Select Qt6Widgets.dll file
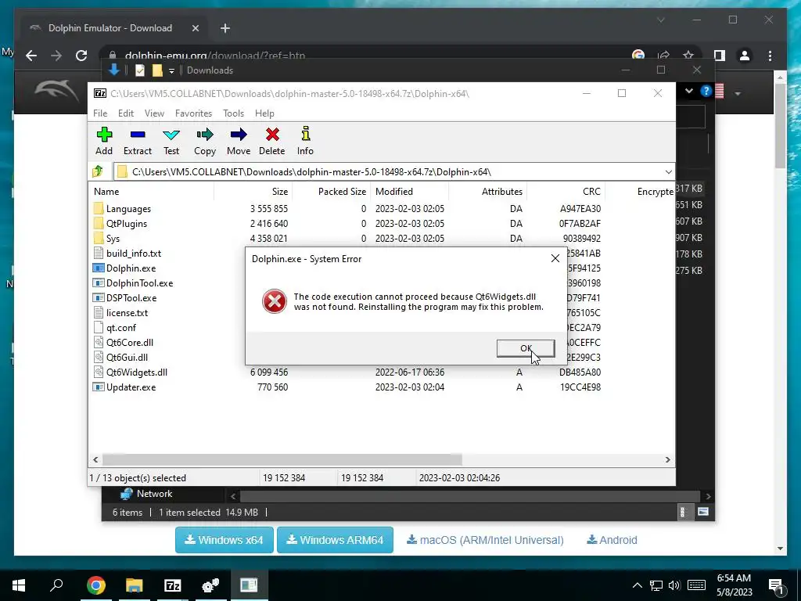This screenshot has height=601, width=801. [136, 372]
